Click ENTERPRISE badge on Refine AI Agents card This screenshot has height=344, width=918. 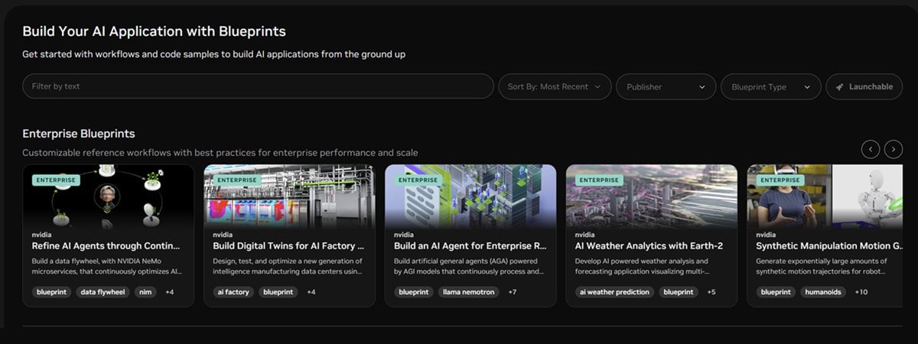[x=56, y=180]
